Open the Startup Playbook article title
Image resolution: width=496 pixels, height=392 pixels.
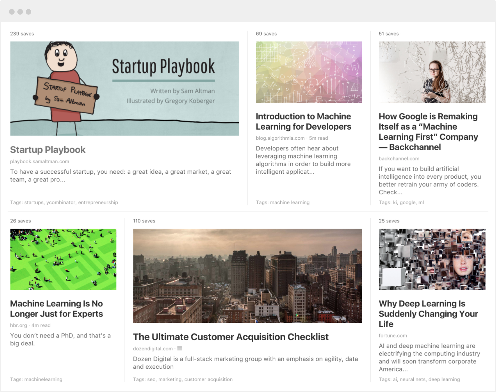pyautogui.click(x=48, y=150)
